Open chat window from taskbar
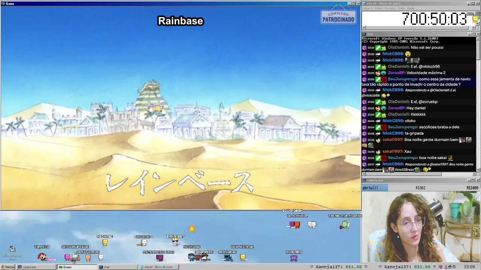 117,267
